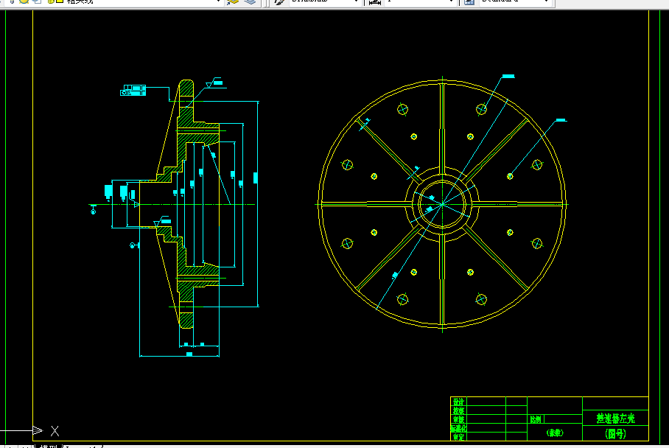Select the datum symbol left of the section centerline
The width and height of the screenshot is (669, 448).
click(x=94, y=209)
